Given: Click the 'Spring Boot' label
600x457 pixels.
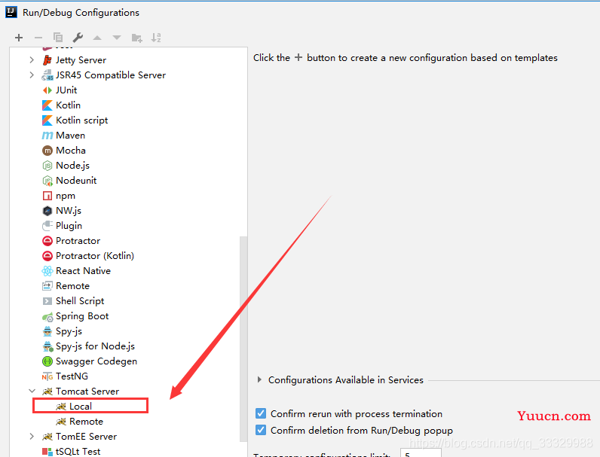Looking at the screenshot, I should click(82, 316).
